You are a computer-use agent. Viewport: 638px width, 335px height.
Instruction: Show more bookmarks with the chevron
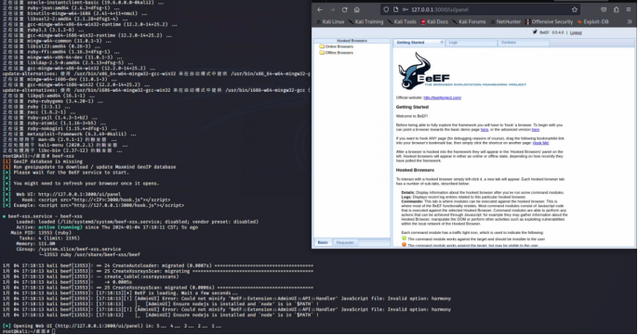(630, 21)
